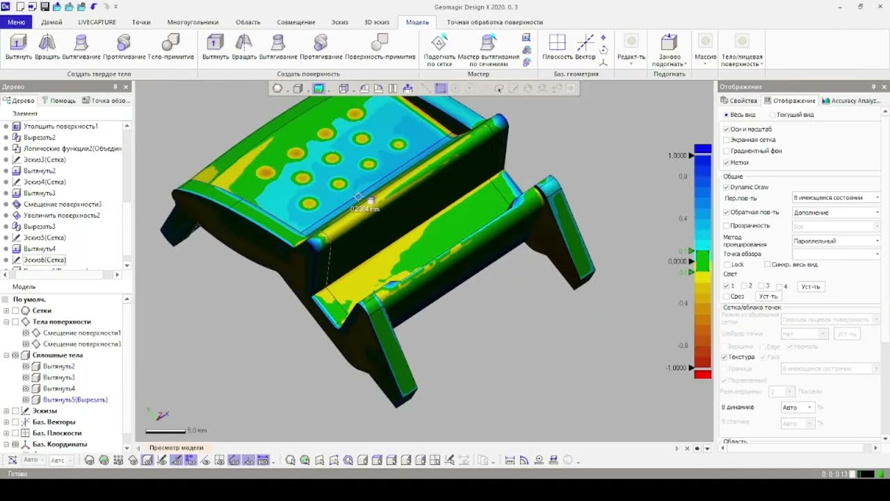This screenshot has width=890, height=501.
Task: Select the Поверхность-примитив tool
Action: click(380, 47)
